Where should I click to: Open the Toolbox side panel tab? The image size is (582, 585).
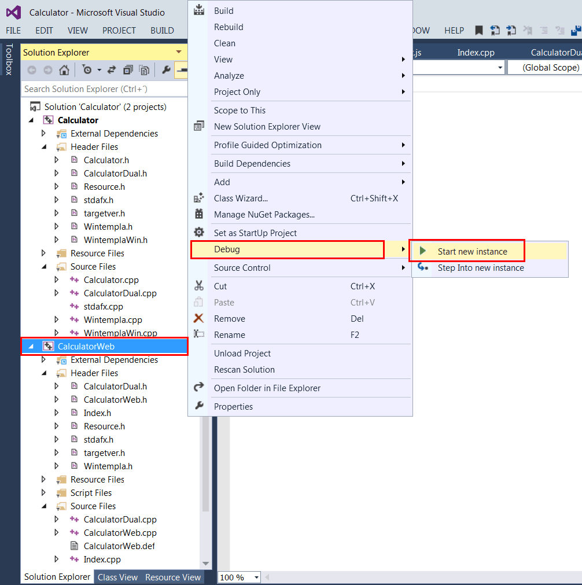(9, 60)
